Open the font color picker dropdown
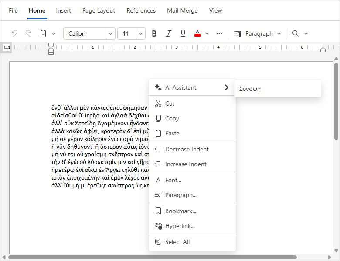 click(x=207, y=34)
